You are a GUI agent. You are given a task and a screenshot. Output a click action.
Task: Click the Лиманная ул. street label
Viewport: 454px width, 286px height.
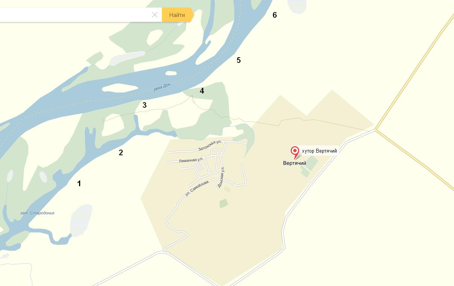click(x=191, y=160)
